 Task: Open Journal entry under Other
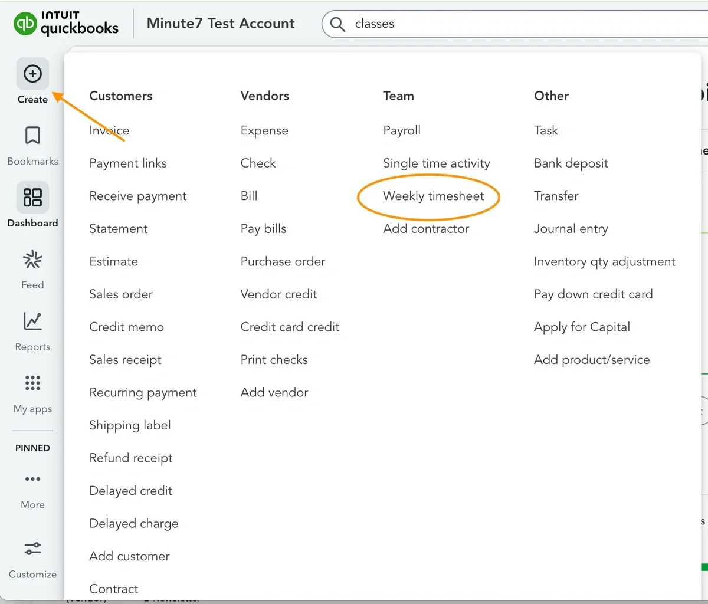571,229
